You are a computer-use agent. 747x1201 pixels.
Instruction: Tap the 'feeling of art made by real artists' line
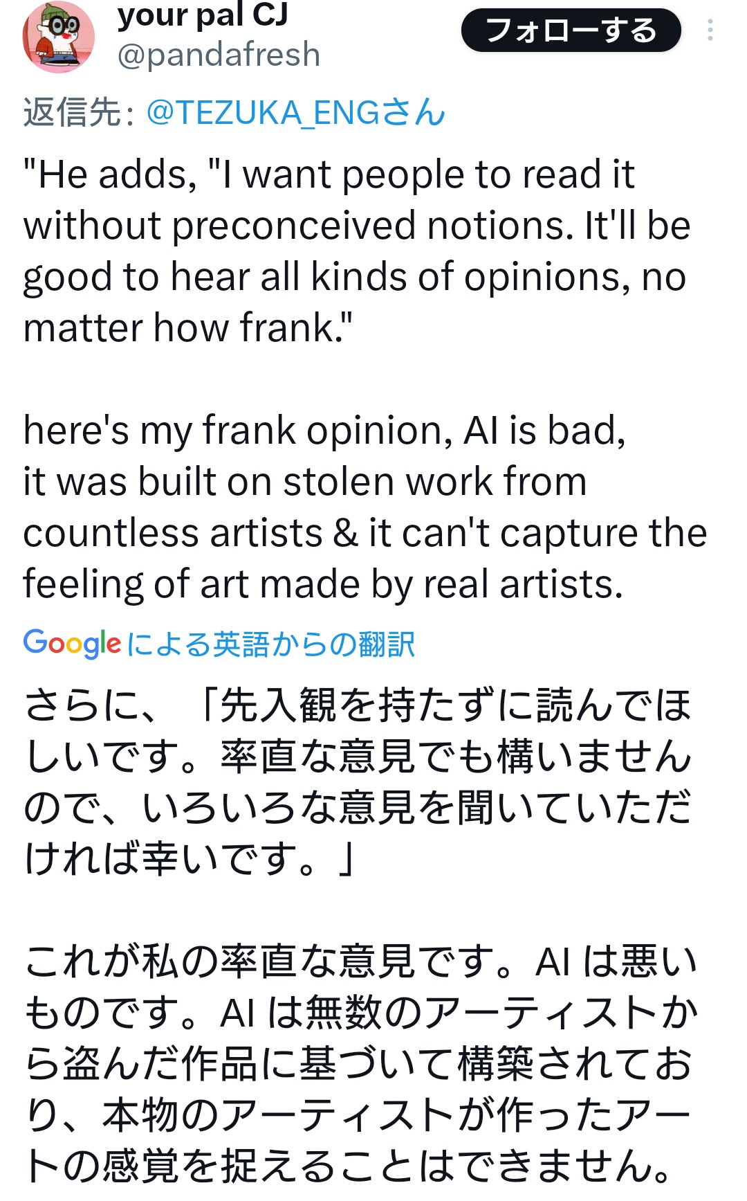pyautogui.click(x=323, y=584)
